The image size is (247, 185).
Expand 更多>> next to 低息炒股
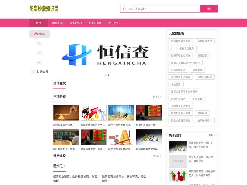tap(157, 156)
